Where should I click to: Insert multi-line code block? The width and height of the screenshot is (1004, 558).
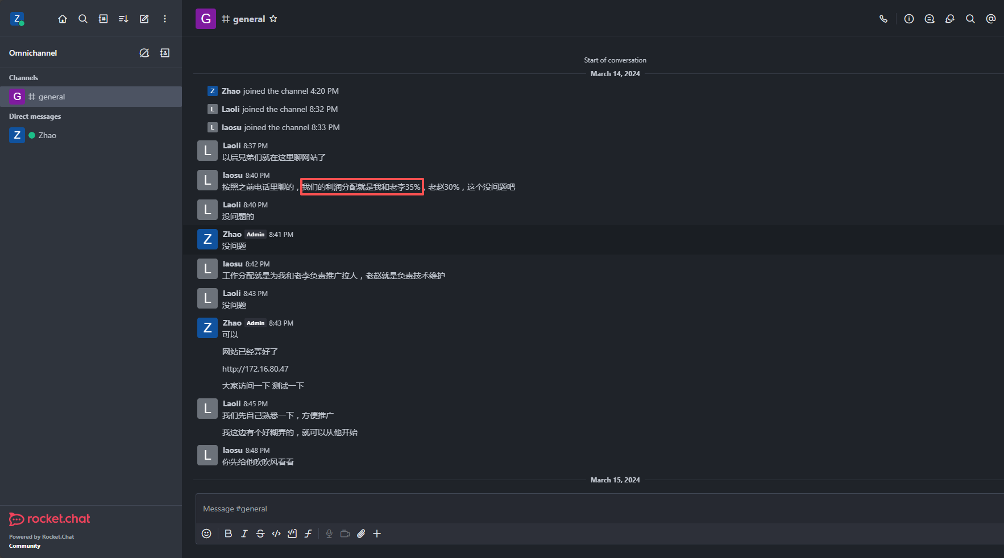click(292, 534)
